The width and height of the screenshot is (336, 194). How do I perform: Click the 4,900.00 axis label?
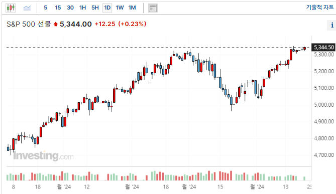click(x=324, y=121)
